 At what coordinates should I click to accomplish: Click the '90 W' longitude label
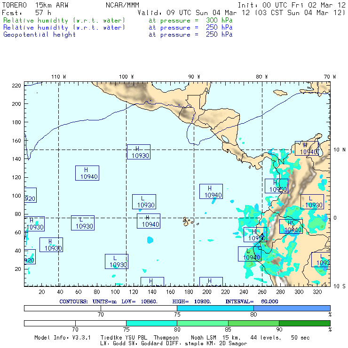(x=194, y=77)
